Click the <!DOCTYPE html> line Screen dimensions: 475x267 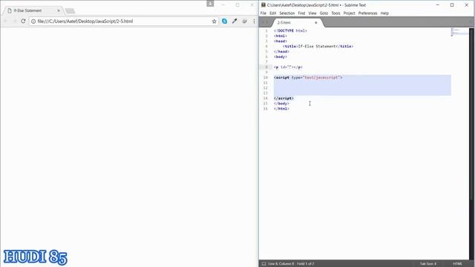pos(290,31)
